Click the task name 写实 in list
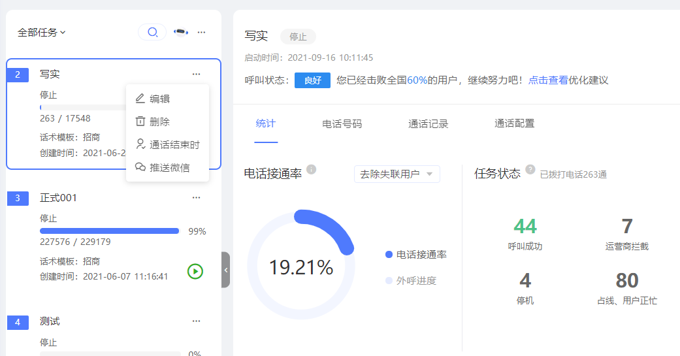 (50, 74)
